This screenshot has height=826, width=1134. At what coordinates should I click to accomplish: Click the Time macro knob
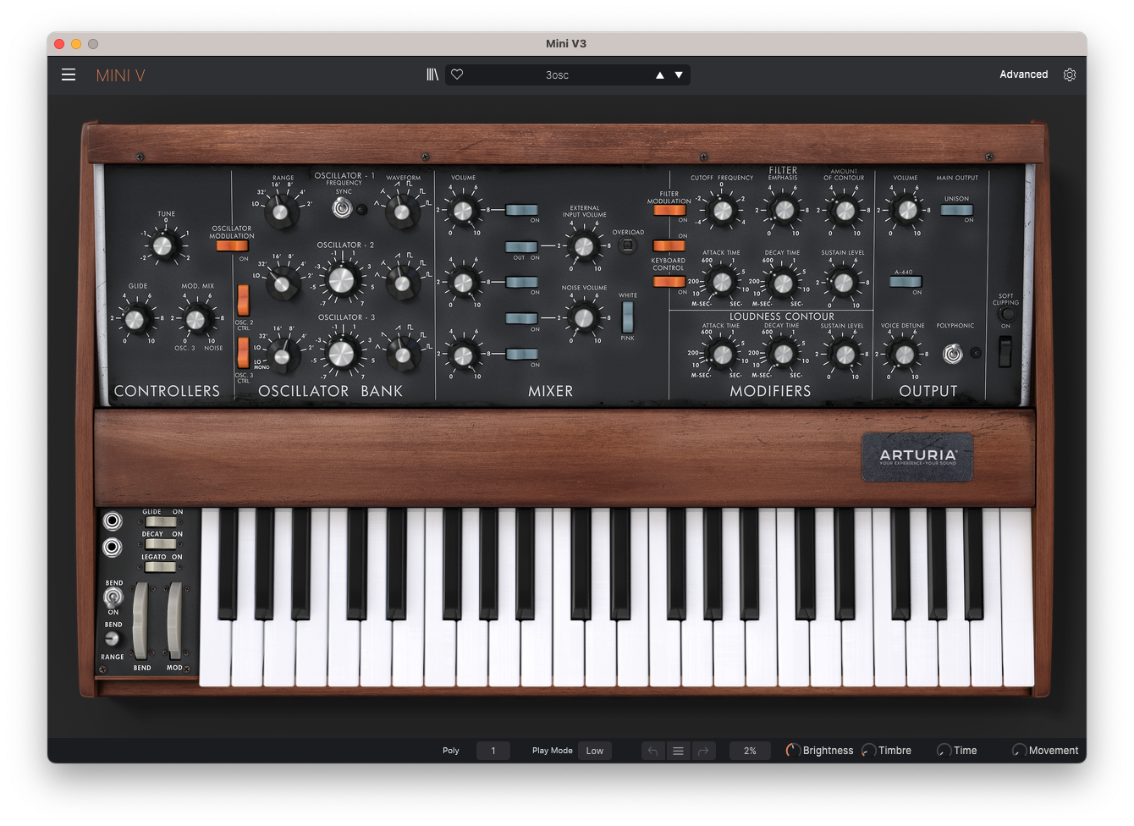click(x=944, y=751)
